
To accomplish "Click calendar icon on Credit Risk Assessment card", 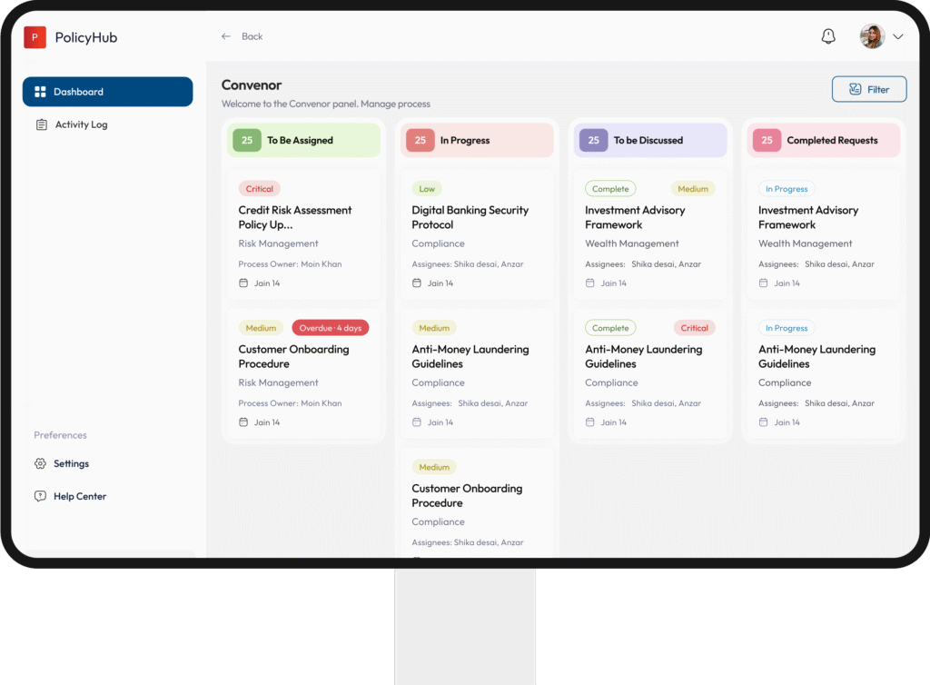I will [x=243, y=283].
